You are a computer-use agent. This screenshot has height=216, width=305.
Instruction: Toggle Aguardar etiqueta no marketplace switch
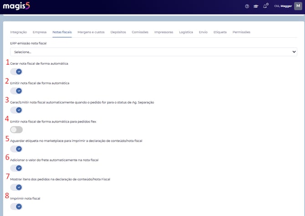16,149
